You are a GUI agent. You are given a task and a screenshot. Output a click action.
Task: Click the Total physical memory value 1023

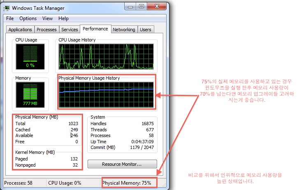(x=73, y=124)
